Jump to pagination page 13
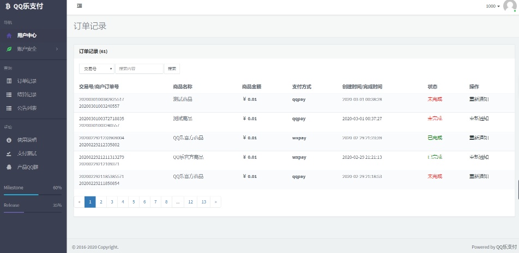This screenshot has width=519, height=253. click(x=203, y=202)
